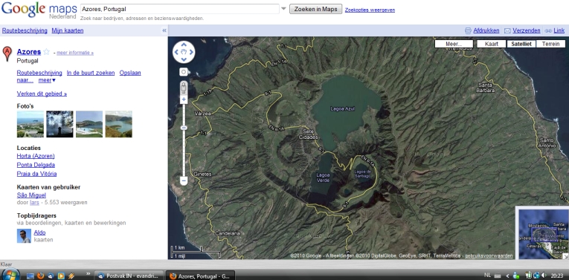Screen dimensions: 569x280
Task: Expand the meer options link
Action: [47, 80]
